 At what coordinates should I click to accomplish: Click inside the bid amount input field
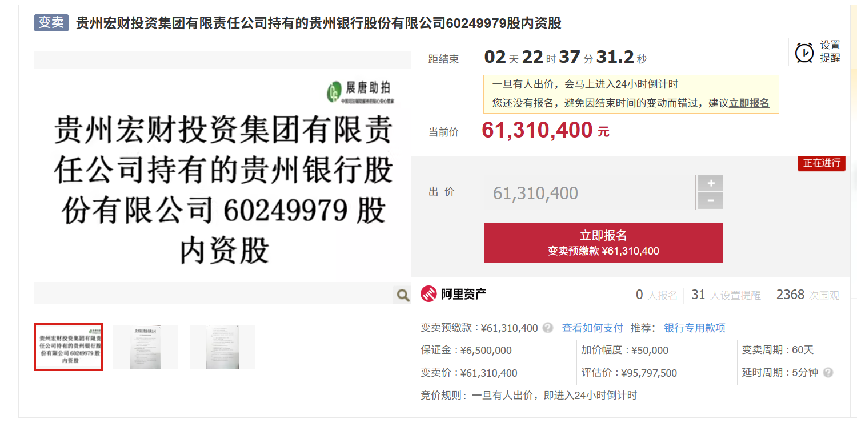coord(588,192)
